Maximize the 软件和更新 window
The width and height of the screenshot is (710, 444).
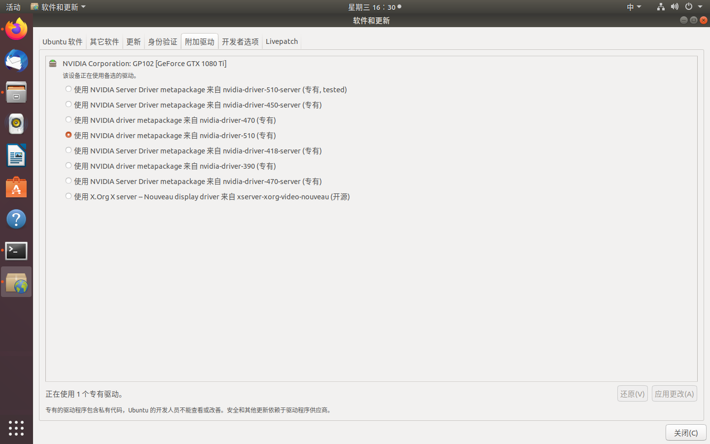[693, 20]
